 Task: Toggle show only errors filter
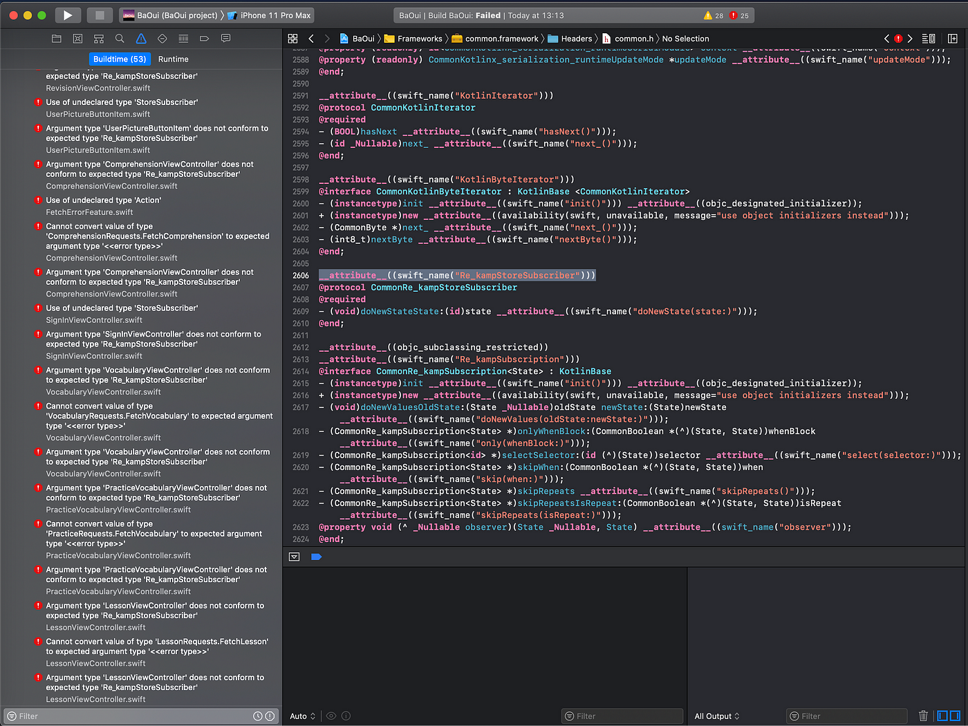tap(270, 716)
